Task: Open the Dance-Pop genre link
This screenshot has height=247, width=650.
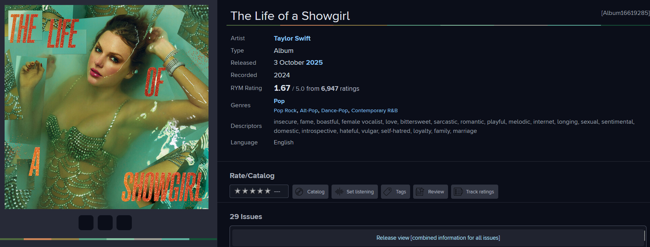Action: pyautogui.click(x=334, y=111)
